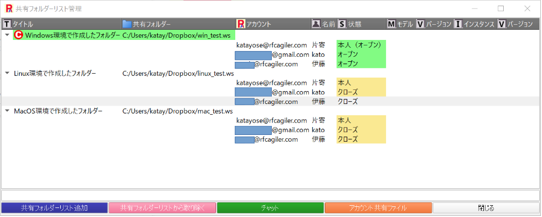Sort by 状態 column header
The image size is (542, 217).
point(361,24)
